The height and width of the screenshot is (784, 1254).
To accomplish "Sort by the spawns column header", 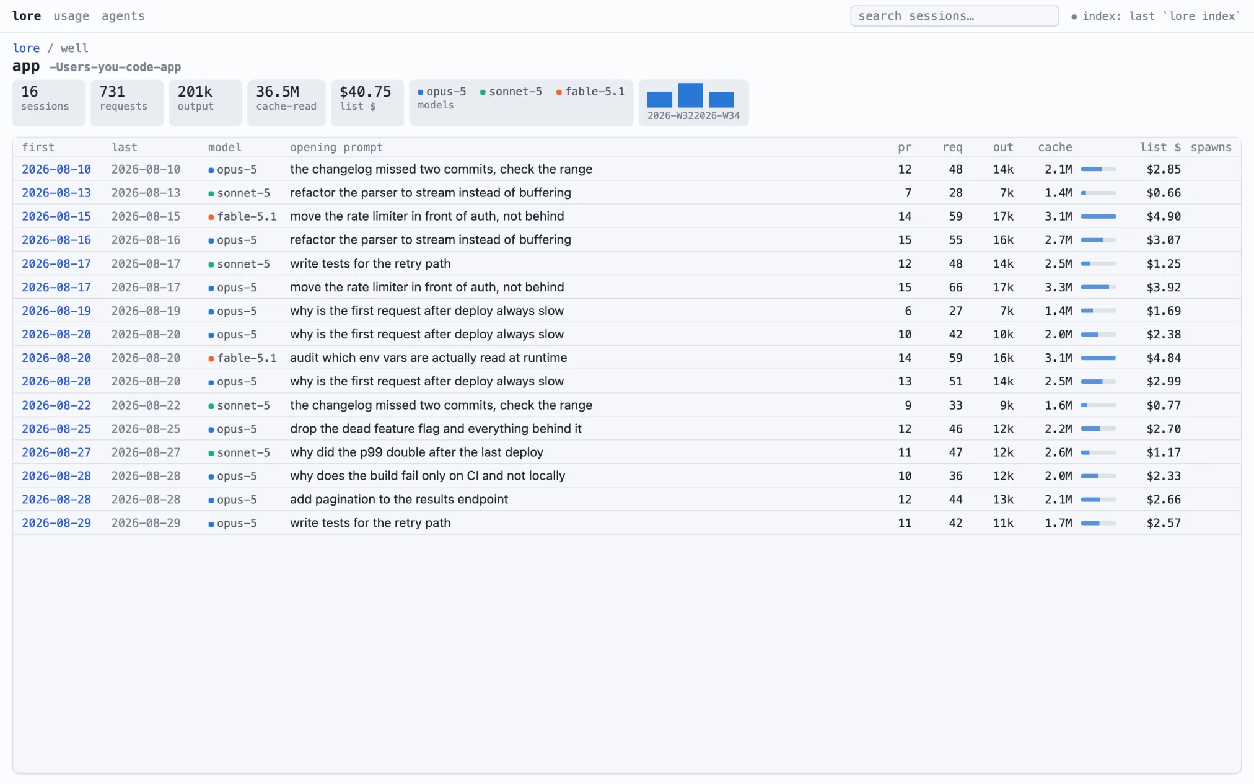I will click(x=1211, y=148).
